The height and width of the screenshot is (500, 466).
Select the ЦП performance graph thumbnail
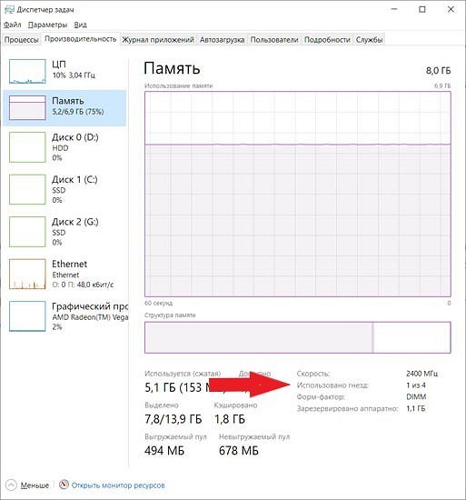point(27,72)
